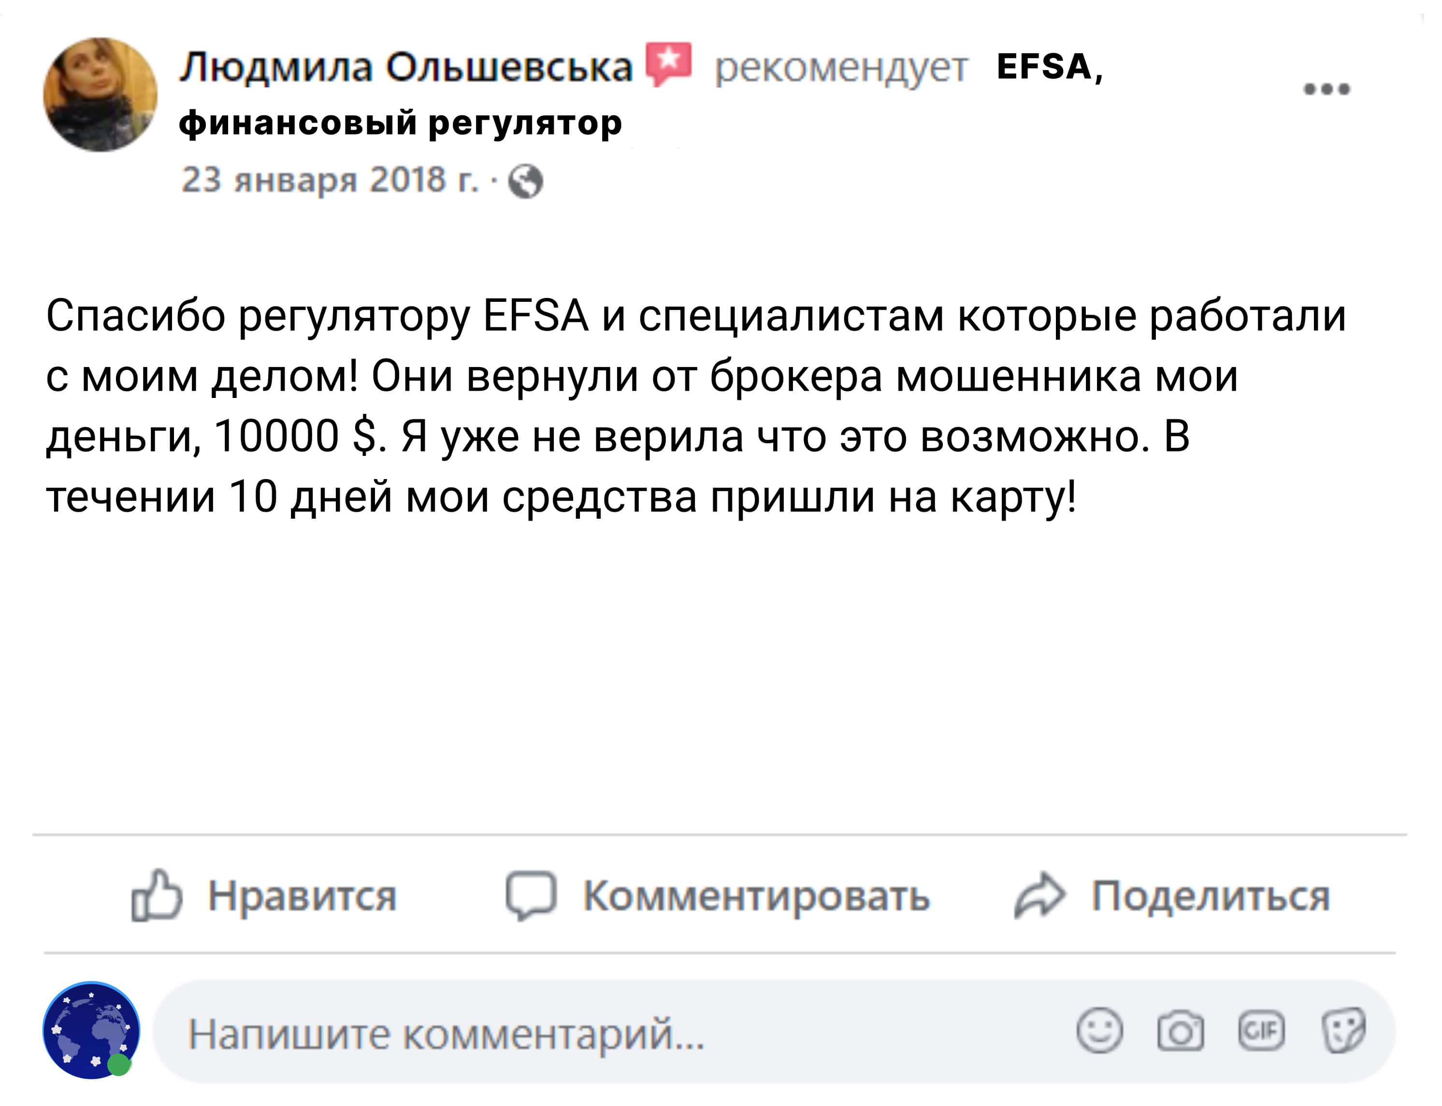Image resolution: width=1442 pixels, height=1106 pixels.
Task: Open the GIF picker
Action: tap(1261, 1031)
